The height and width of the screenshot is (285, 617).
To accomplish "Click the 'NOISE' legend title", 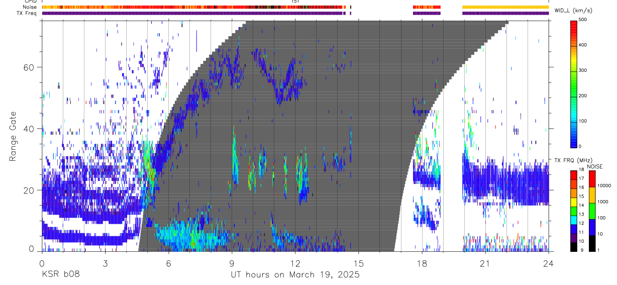I will coord(595,166).
